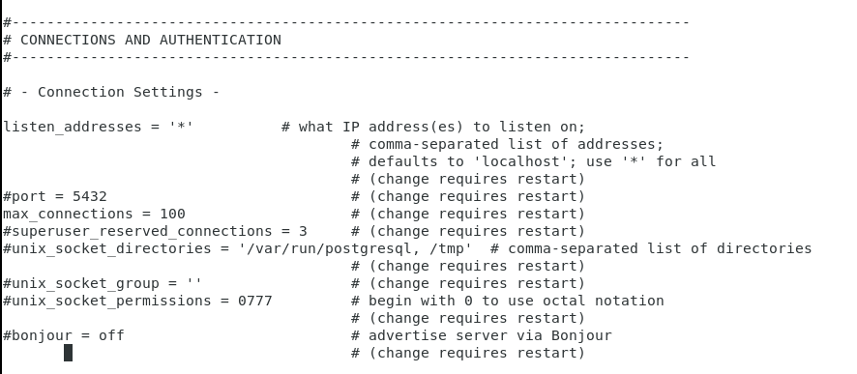Viewport: 857px width, 374px height.
Task: Click on #unix_socket_permissions setting name
Action: point(107,301)
